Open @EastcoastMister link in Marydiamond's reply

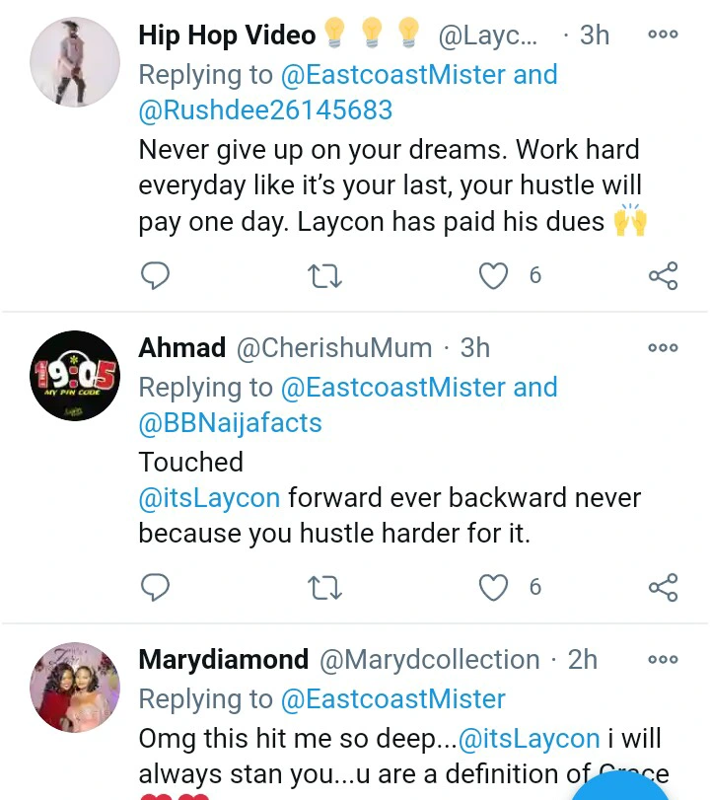click(392, 699)
